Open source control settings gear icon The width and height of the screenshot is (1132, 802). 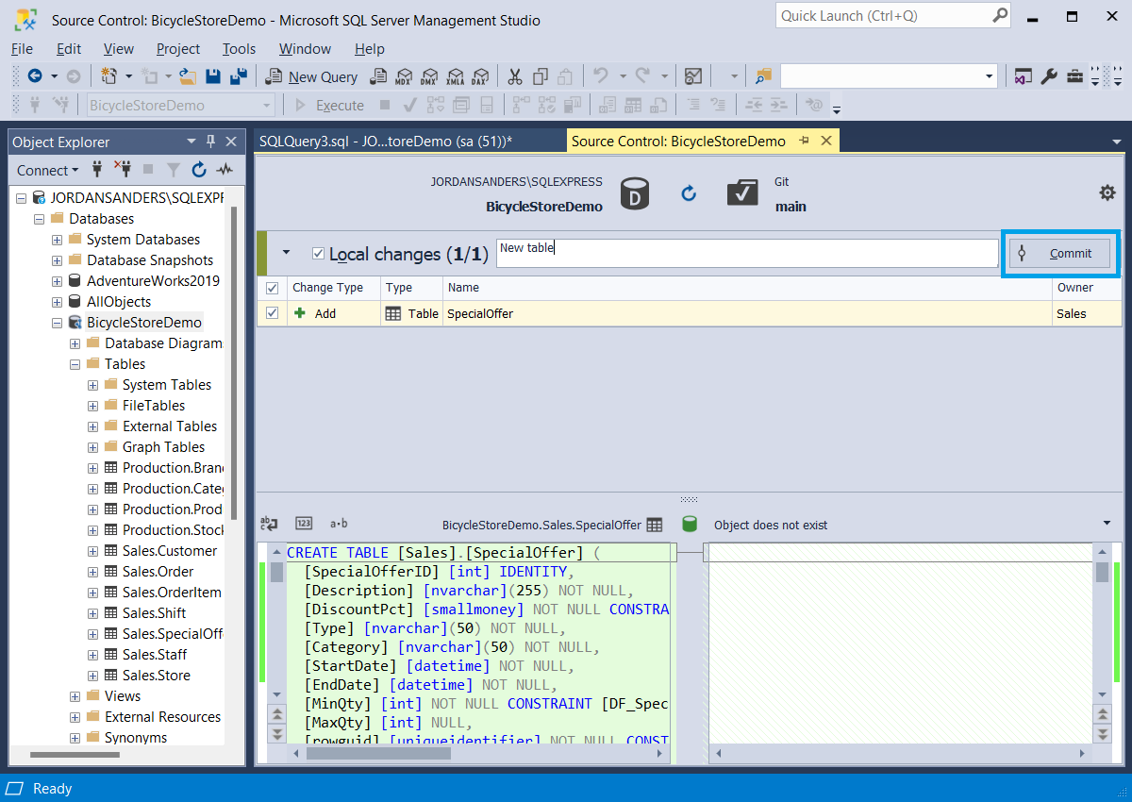pyautogui.click(x=1107, y=192)
